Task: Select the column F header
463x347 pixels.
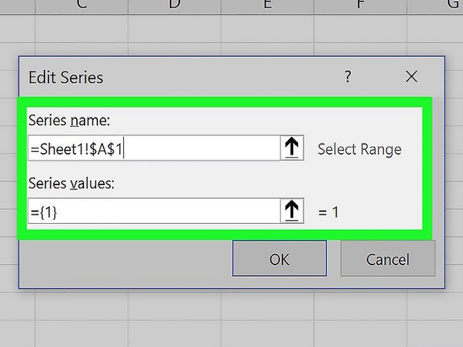Action: click(361, 5)
